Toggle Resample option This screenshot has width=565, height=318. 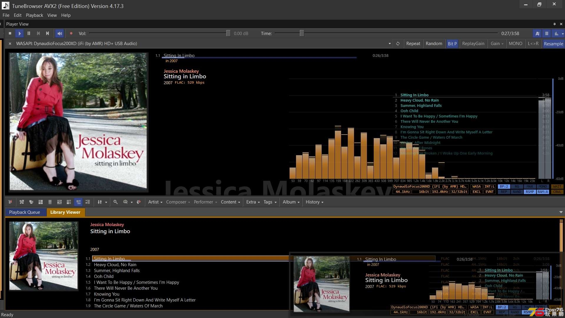[x=554, y=44]
